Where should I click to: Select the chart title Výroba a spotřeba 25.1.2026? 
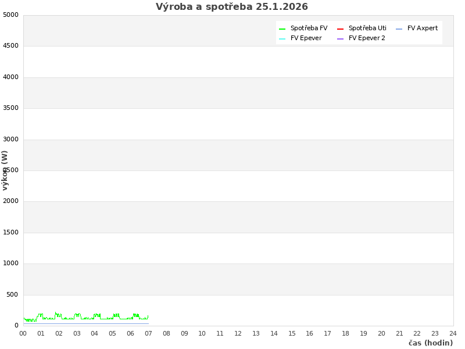tap(232, 7)
